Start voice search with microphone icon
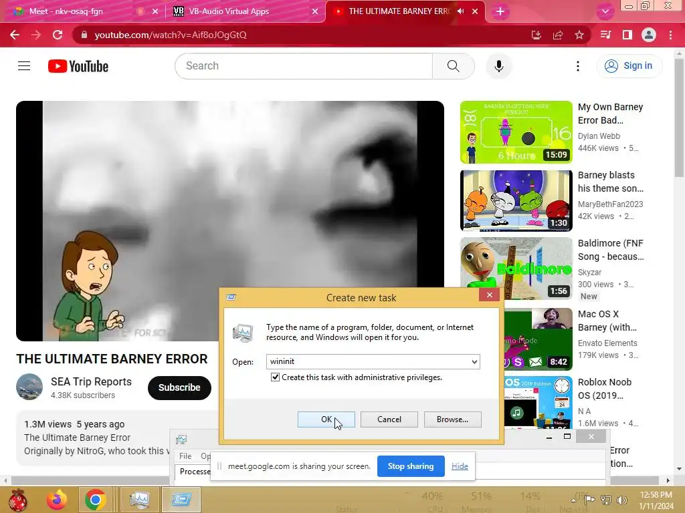 coord(499,66)
